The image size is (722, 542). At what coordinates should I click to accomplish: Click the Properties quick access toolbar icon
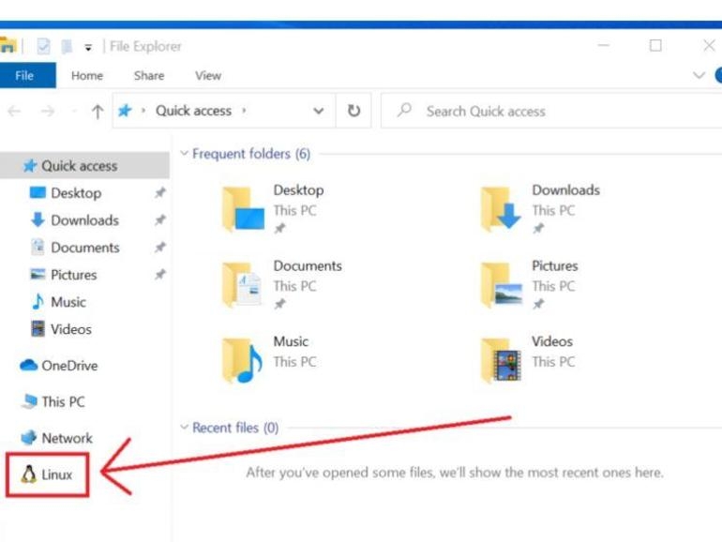click(43, 46)
